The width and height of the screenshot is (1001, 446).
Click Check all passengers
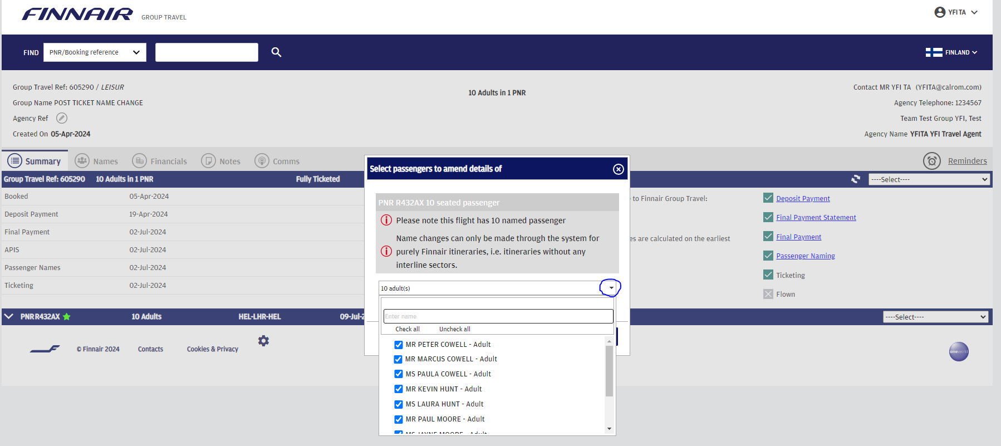pos(408,329)
